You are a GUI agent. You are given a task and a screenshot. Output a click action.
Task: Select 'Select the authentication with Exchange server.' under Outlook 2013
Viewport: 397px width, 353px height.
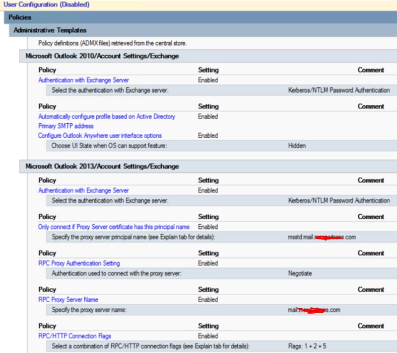coord(110,200)
